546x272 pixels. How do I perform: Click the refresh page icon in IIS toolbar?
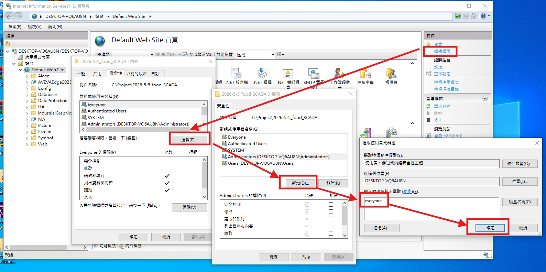[458, 16]
